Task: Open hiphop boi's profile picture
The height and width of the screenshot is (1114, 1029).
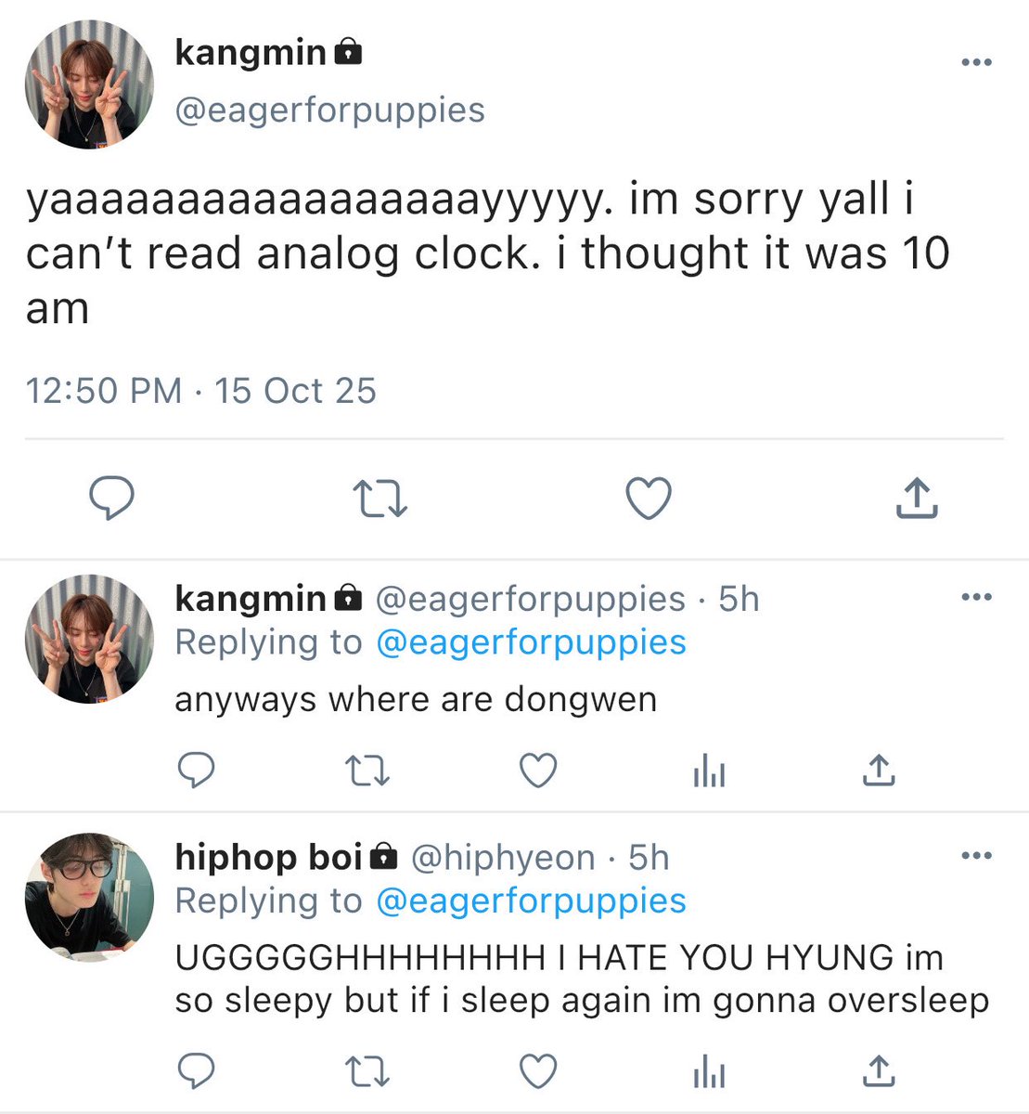Action: (x=89, y=897)
